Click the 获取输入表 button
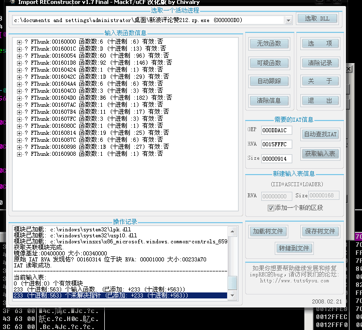The image size is (362, 330). (320, 154)
